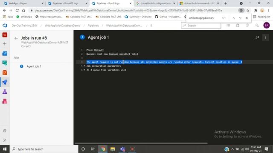This screenshot has height=153, width=273.
Task: Go to previous find result
Action: coord(234,18)
